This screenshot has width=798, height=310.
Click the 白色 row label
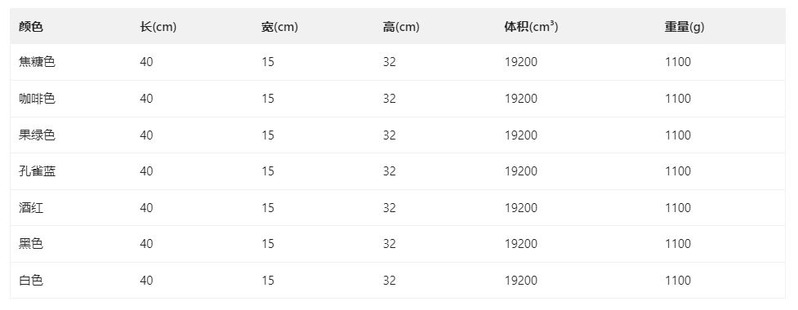(x=31, y=281)
